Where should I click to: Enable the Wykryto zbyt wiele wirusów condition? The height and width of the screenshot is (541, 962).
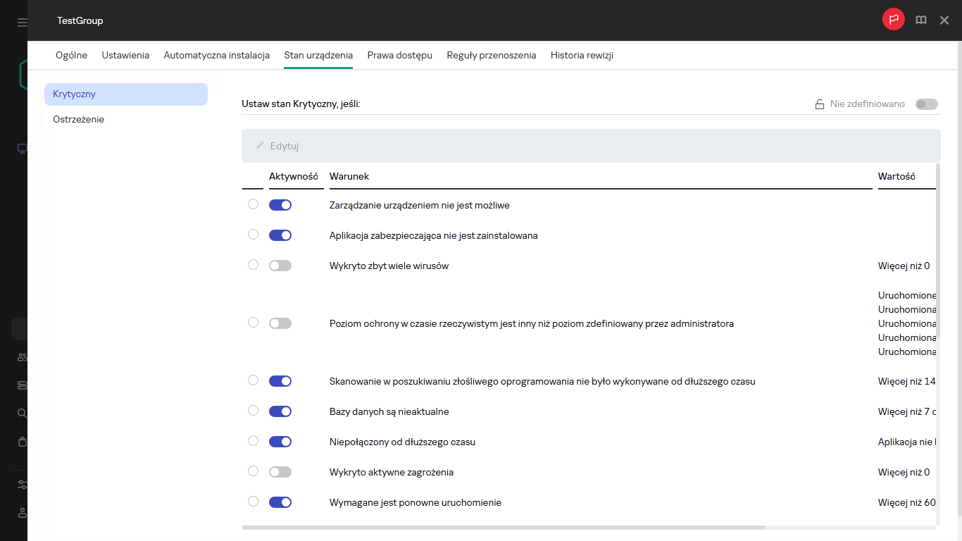tap(280, 266)
